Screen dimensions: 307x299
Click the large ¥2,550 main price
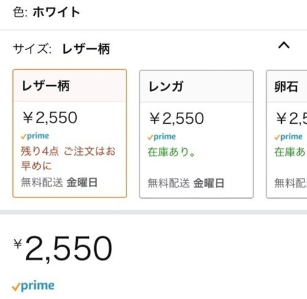[63, 249]
